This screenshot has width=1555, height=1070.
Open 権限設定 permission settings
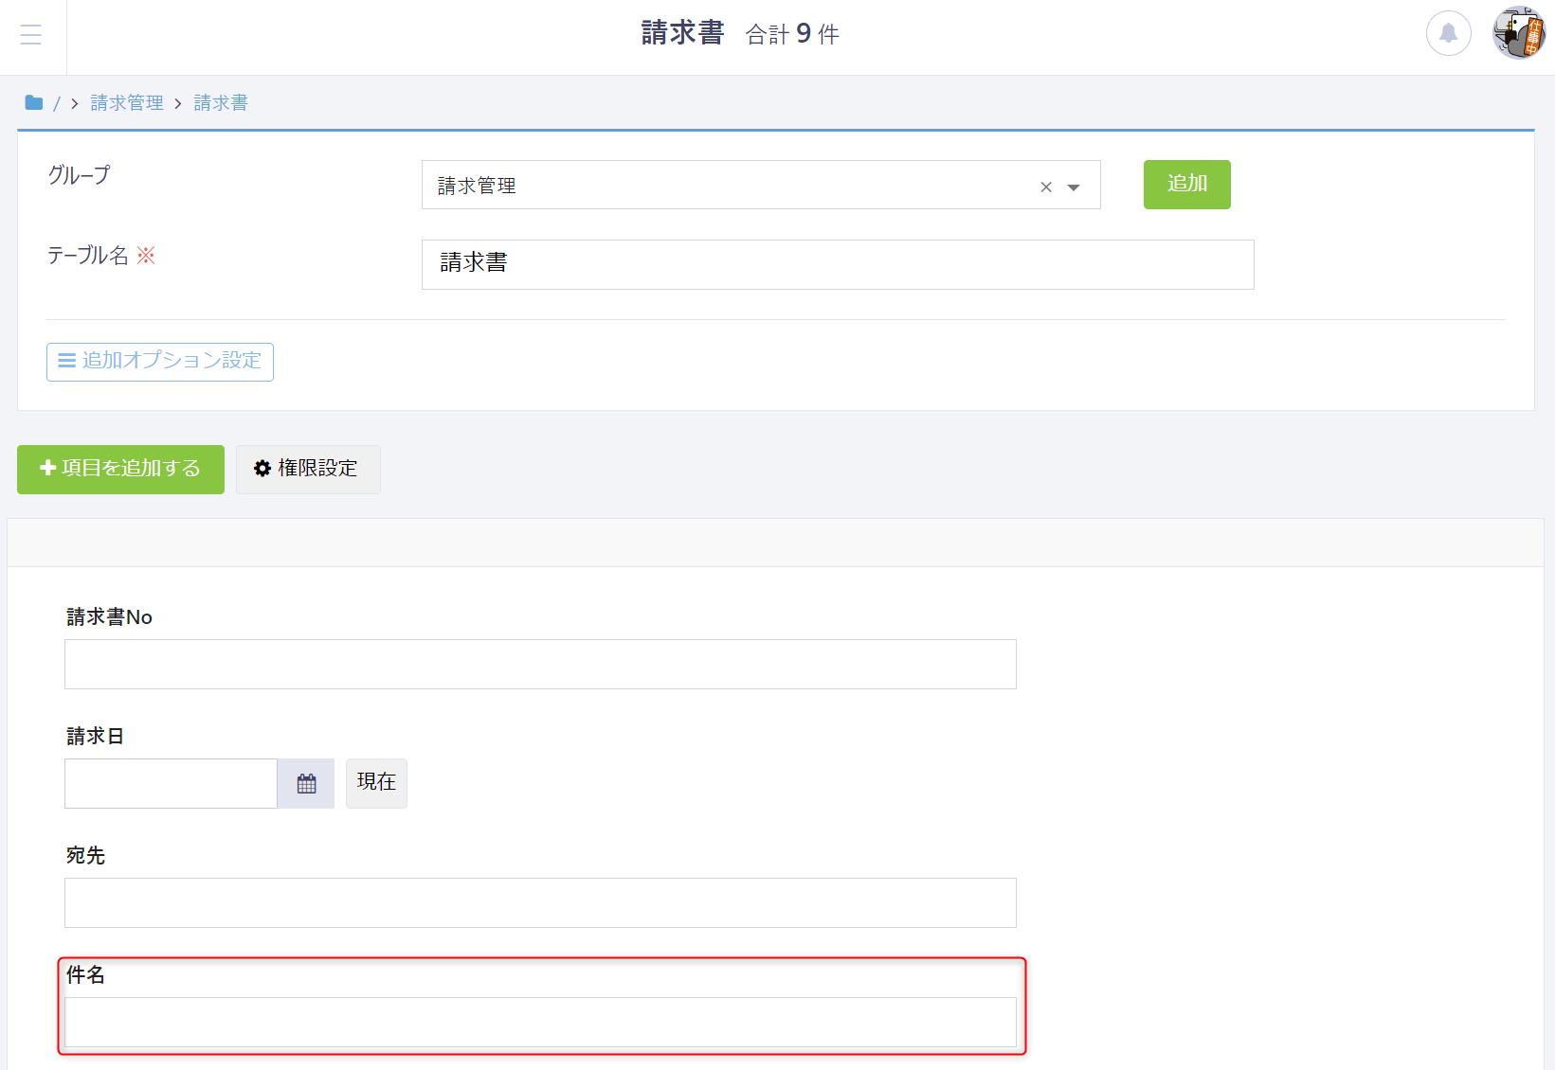pos(308,469)
